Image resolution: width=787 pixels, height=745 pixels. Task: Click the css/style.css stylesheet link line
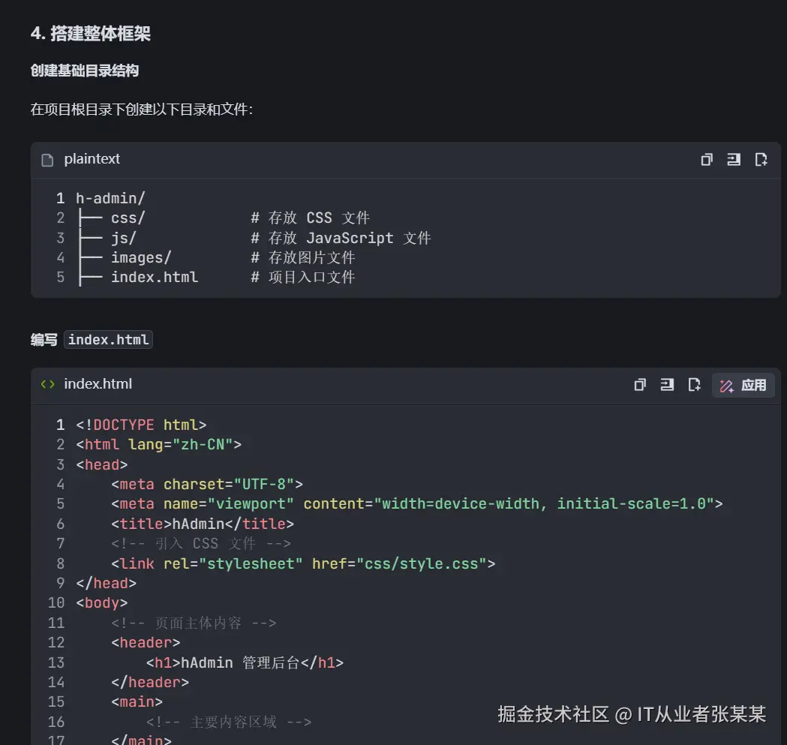[x=303, y=563]
